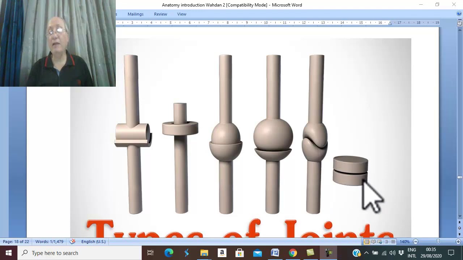Open the Wi-Fi network tray icon
This screenshot has width=463, height=260.
pyautogui.click(x=384, y=253)
